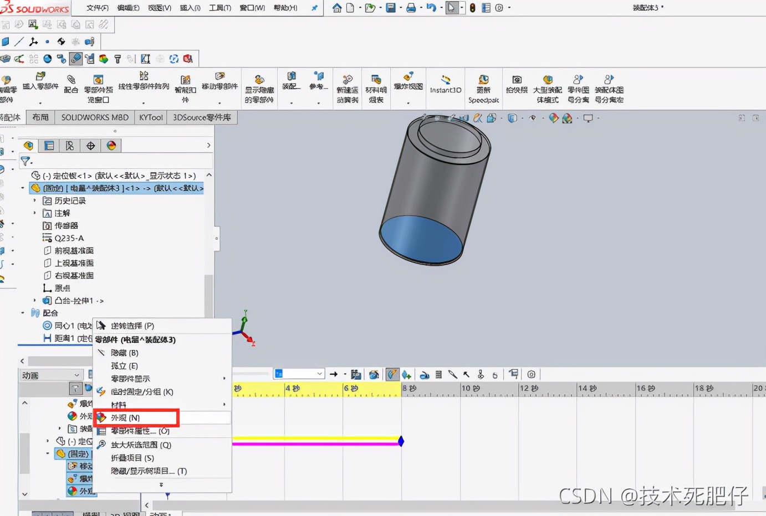This screenshot has width=766, height=516.
Task: Open the 插入(I) menu
Action: tap(190, 8)
